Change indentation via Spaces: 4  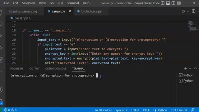point(121,110)
